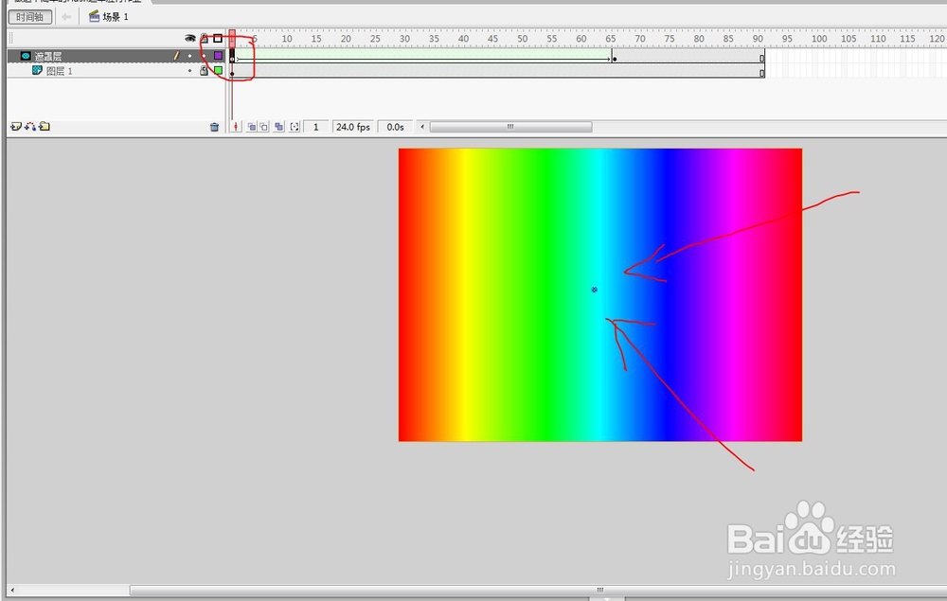The height and width of the screenshot is (601, 947).
Task: Click the add motion guide icon
Action: coord(30,127)
